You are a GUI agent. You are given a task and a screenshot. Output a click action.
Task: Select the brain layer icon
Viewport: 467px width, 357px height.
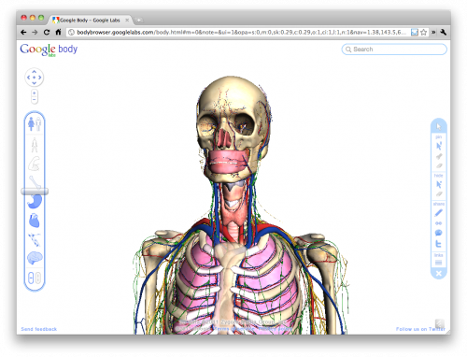click(35, 258)
